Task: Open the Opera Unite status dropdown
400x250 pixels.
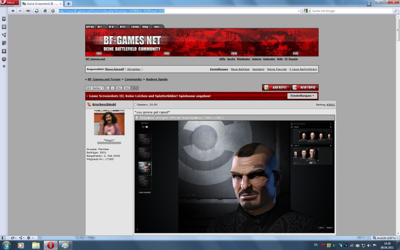Action: pos(21,238)
